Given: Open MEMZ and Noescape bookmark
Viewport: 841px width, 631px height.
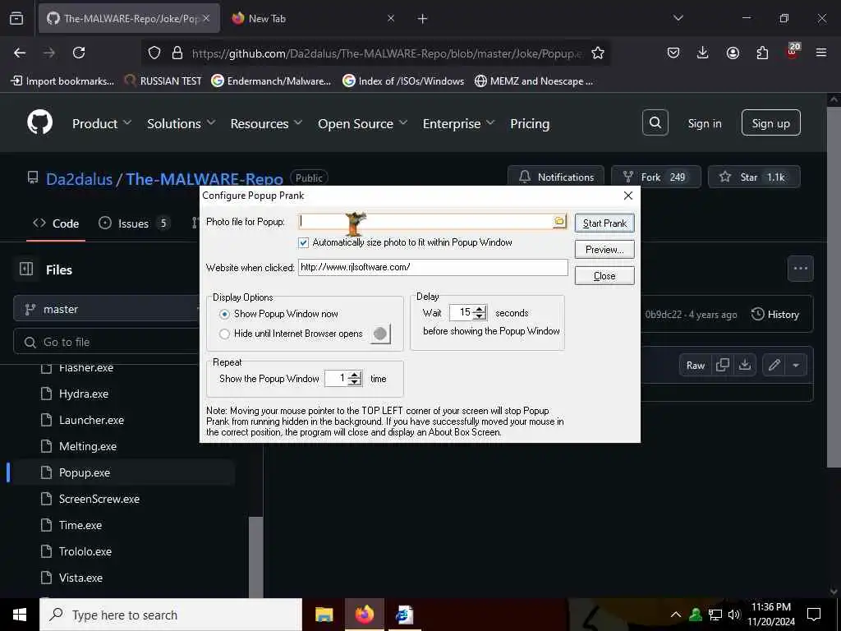Looking at the screenshot, I should tap(534, 81).
